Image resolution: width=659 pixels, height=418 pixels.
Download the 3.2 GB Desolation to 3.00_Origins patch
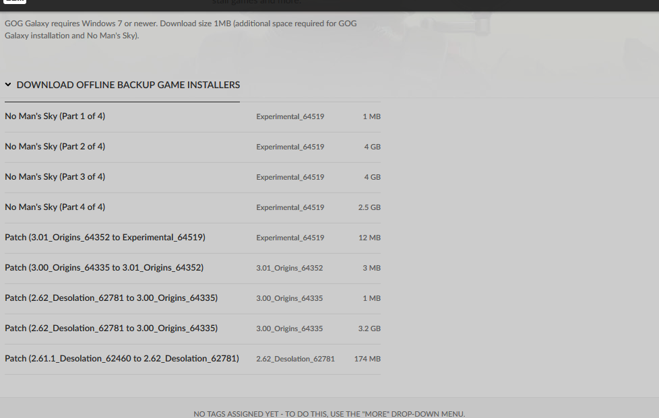click(x=111, y=328)
